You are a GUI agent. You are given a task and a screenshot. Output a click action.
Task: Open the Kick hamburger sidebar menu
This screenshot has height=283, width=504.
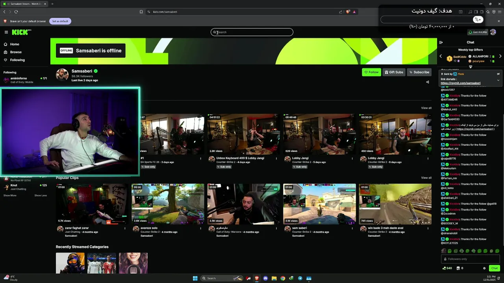pyautogui.click(x=6, y=32)
